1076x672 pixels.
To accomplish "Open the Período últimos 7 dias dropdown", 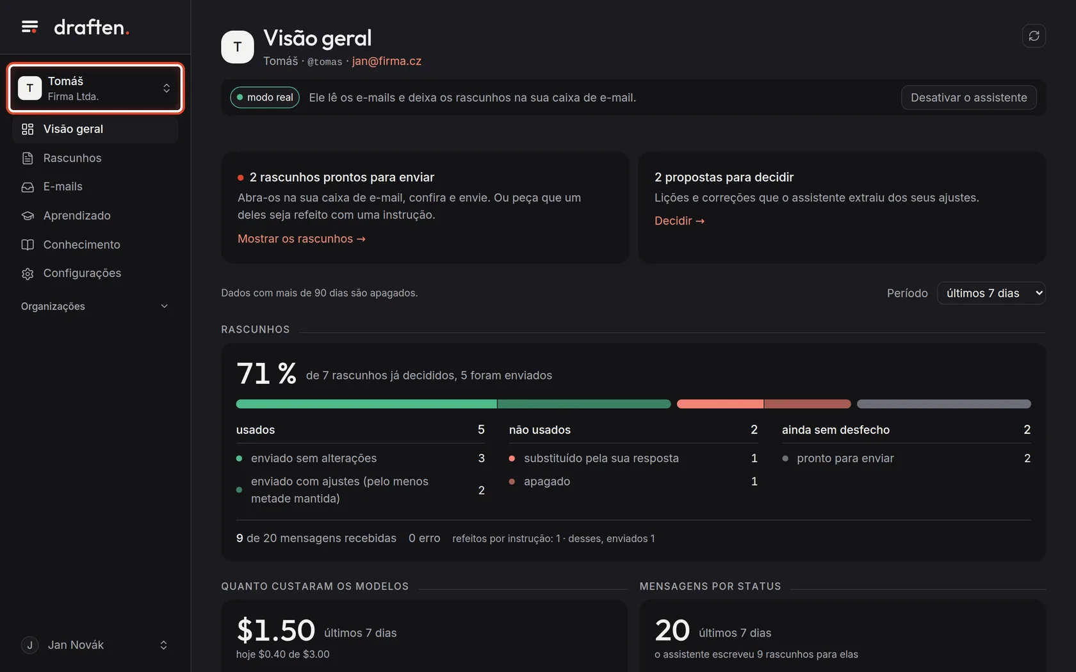I will pyautogui.click(x=991, y=293).
